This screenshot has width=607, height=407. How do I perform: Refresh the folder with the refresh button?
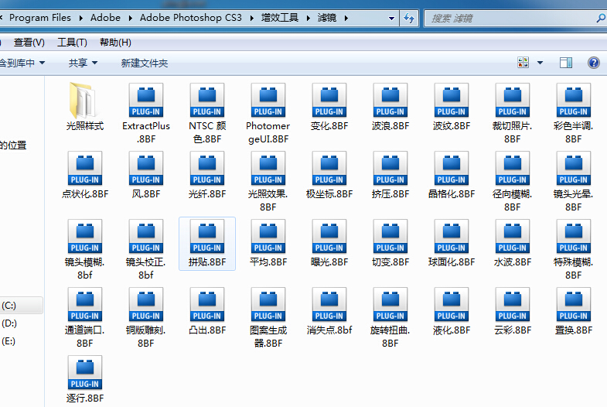tap(409, 19)
